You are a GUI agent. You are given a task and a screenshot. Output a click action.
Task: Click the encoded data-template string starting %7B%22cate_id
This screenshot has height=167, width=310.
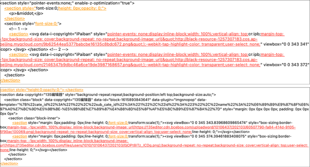(x=155, y=107)
